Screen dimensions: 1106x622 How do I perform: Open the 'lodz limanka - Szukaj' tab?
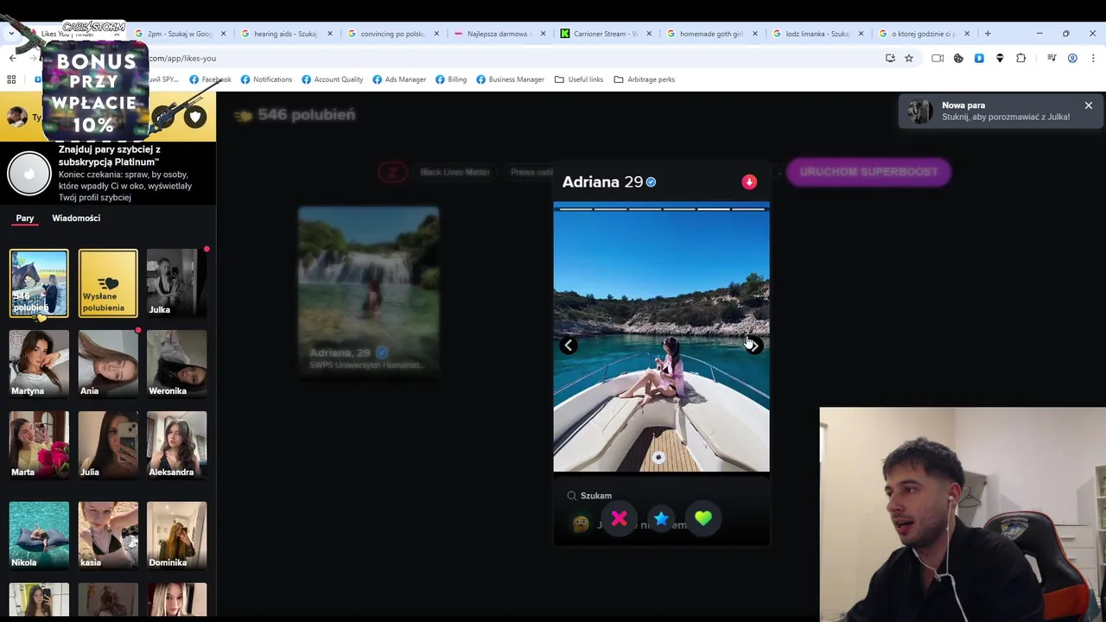coord(817,34)
